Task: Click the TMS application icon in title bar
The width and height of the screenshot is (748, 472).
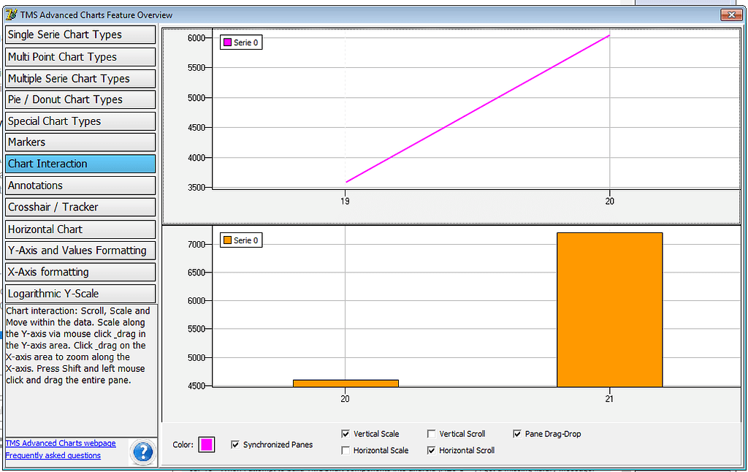Action: [x=10, y=15]
